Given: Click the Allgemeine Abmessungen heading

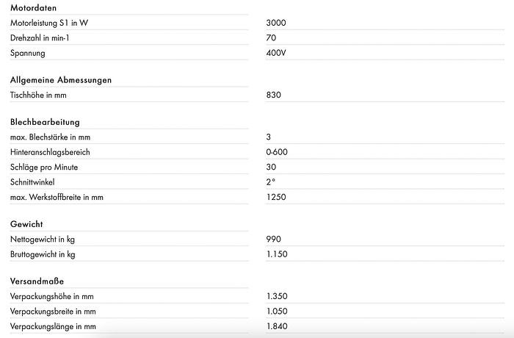Looking at the screenshot, I should pyautogui.click(x=61, y=79).
